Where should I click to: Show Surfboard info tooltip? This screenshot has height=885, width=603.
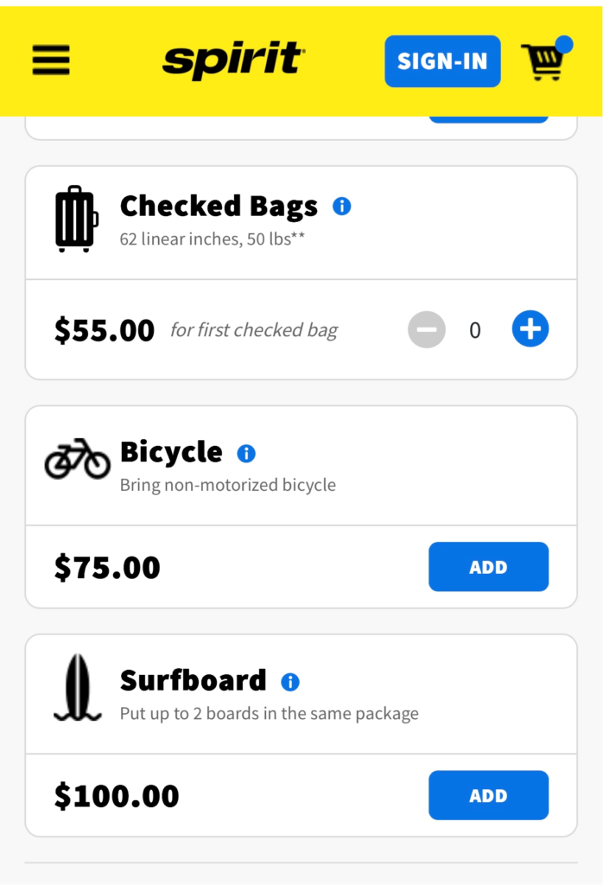pos(290,682)
